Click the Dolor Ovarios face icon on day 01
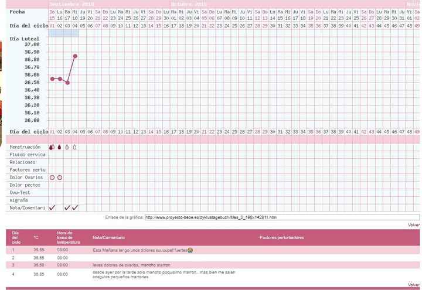Viewport: 422px width, 290px height. (52, 178)
